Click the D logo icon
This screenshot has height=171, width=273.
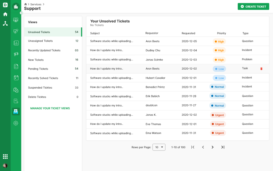click(x=5, y=5)
